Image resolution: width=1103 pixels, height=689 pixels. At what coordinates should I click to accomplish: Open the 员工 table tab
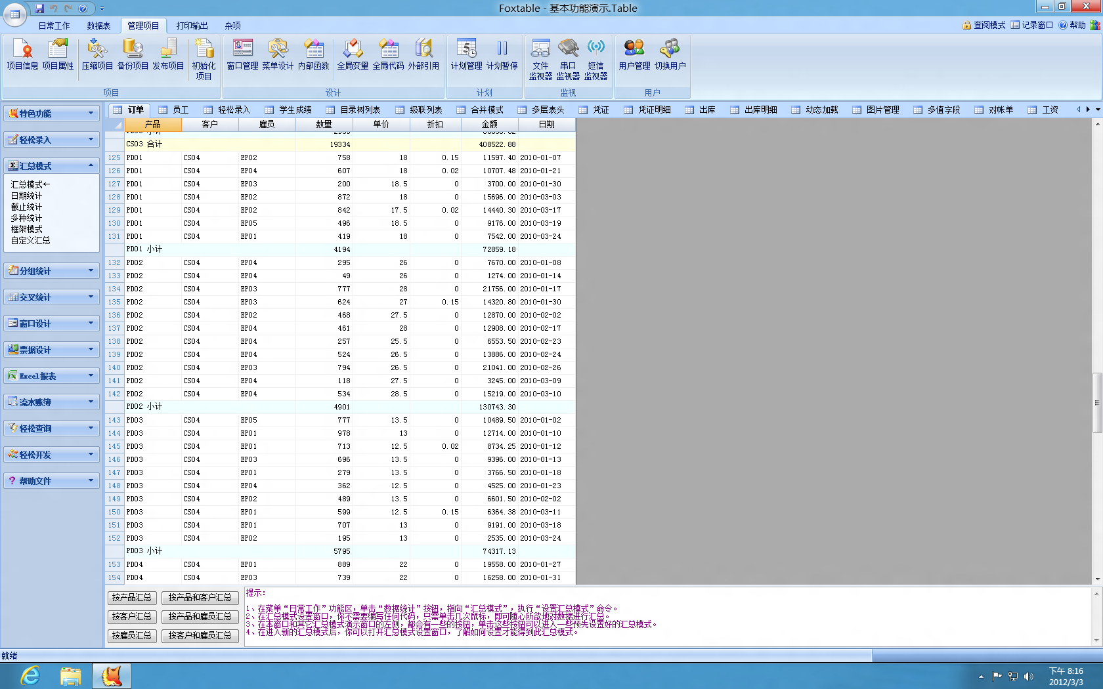point(174,110)
